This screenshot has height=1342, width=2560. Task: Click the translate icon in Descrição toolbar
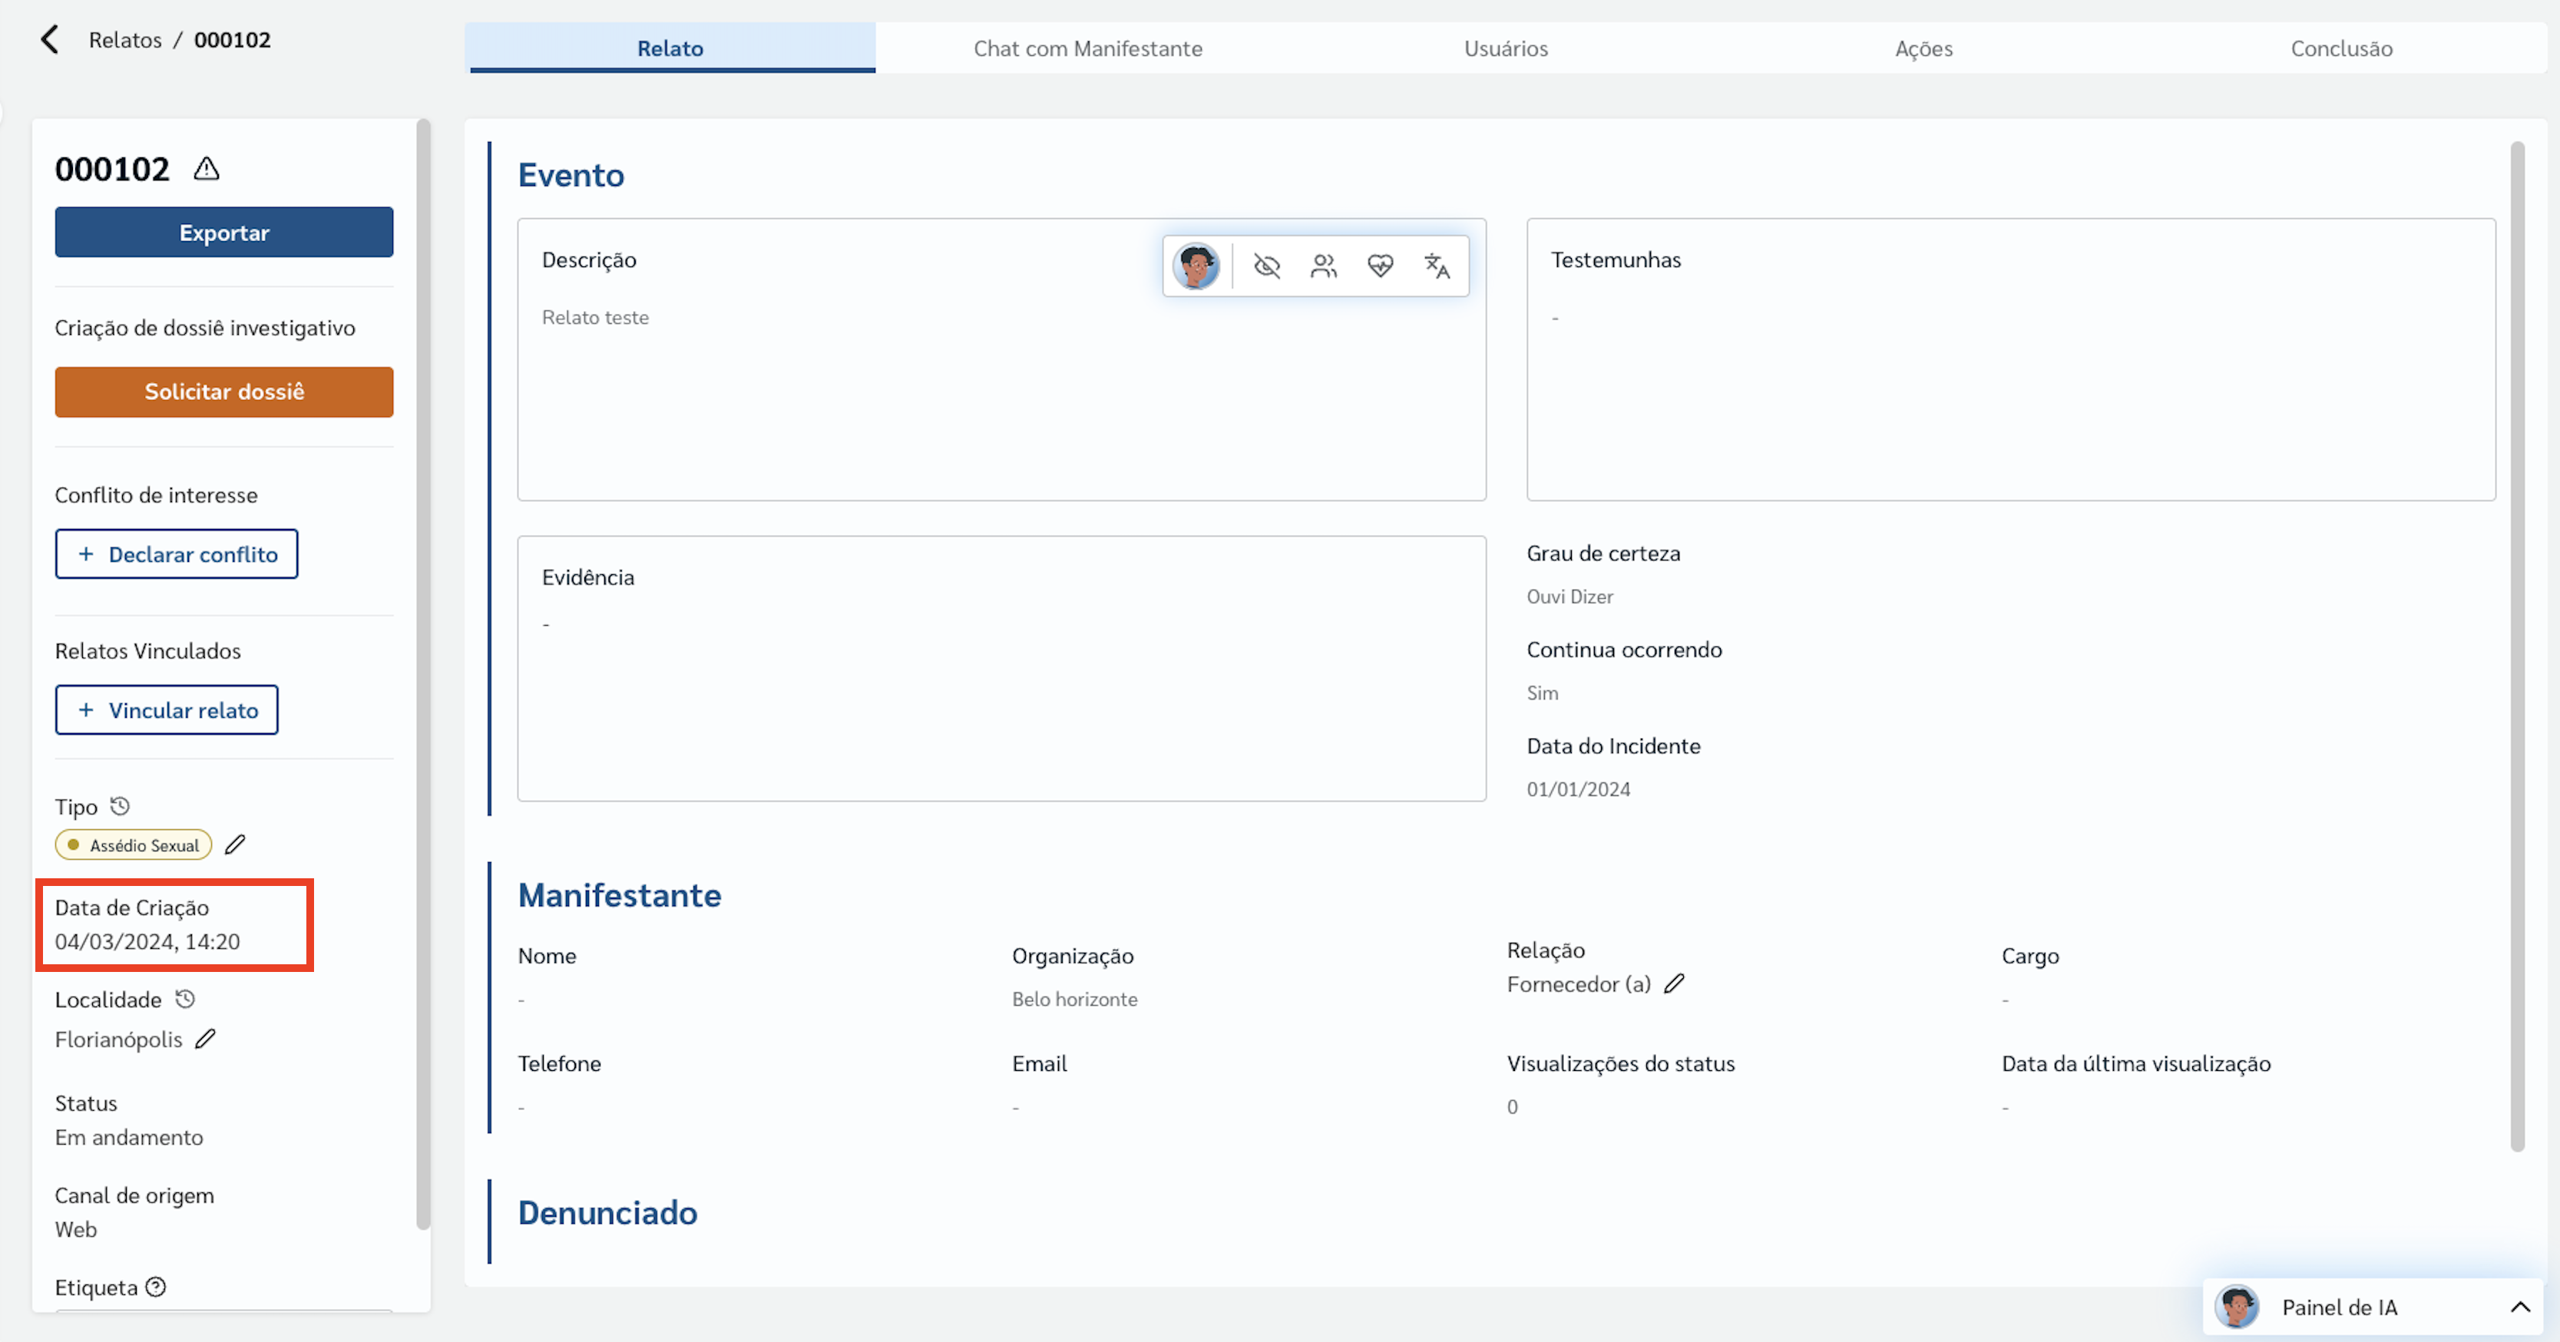[x=1436, y=266]
